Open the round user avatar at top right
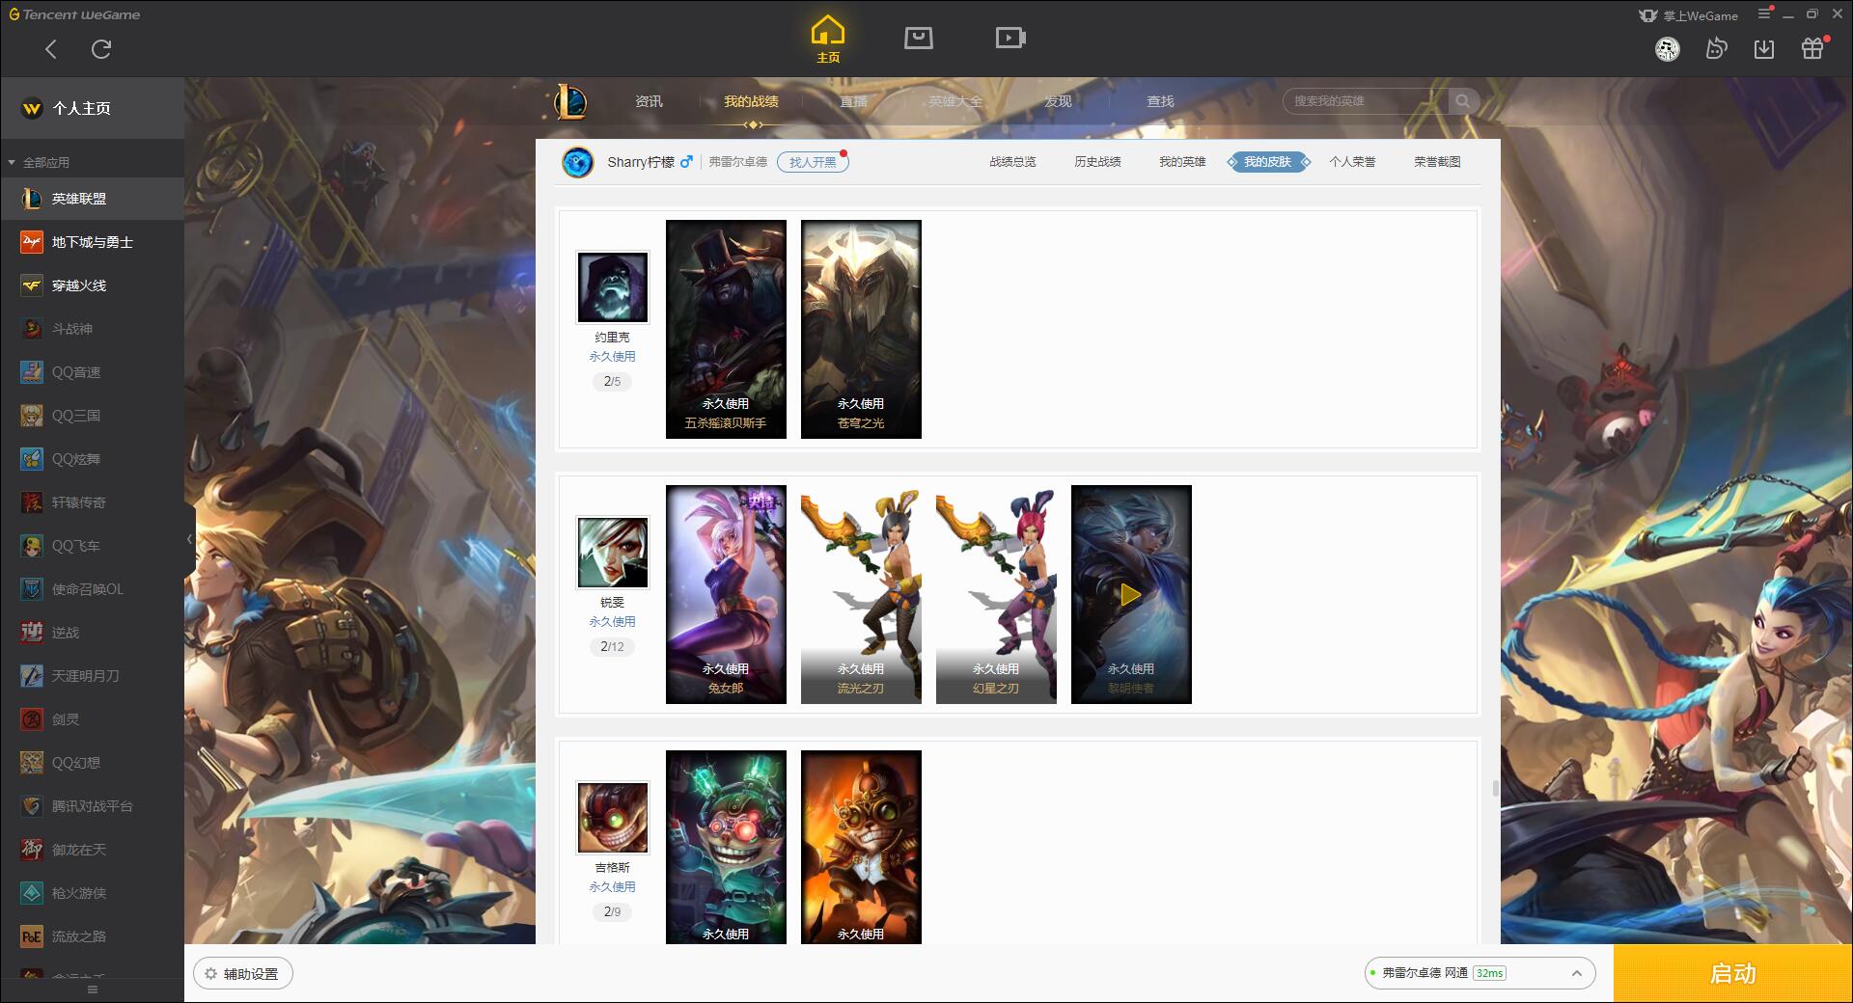Viewport: 1853px width, 1003px height. tap(1668, 49)
